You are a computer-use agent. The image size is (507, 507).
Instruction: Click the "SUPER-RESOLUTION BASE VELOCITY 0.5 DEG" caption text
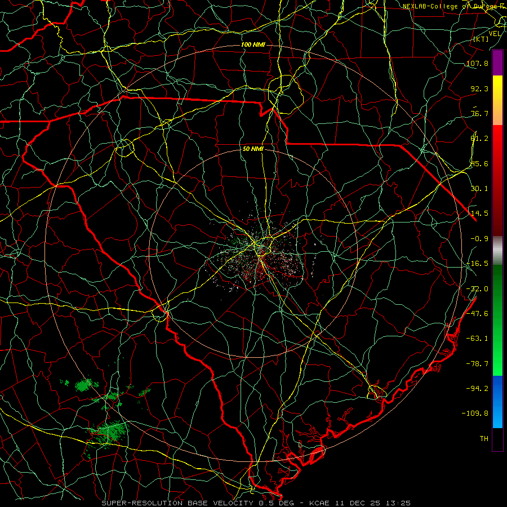(x=197, y=503)
